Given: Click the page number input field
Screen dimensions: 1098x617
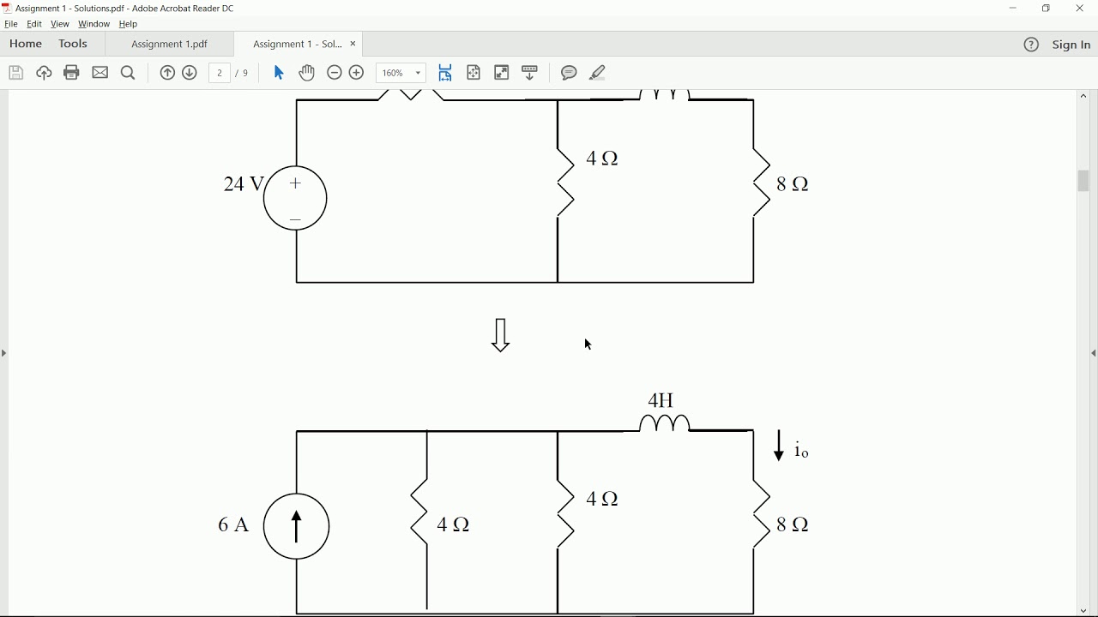Looking at the screenshot, I should pos(220,73).
